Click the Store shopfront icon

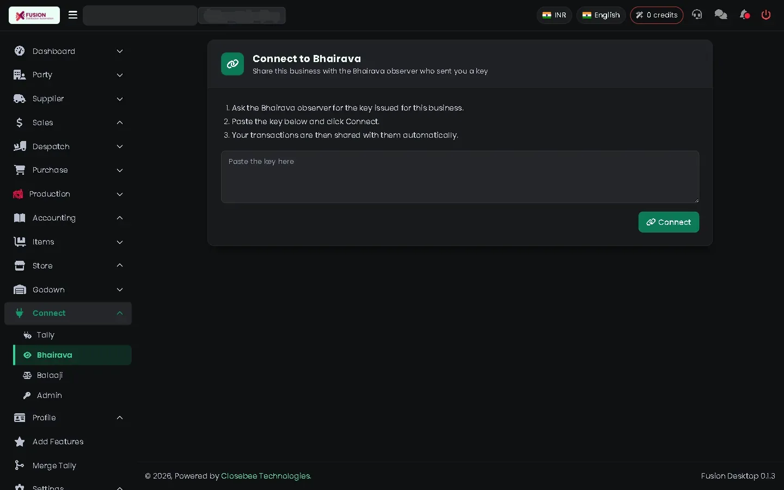20,266
